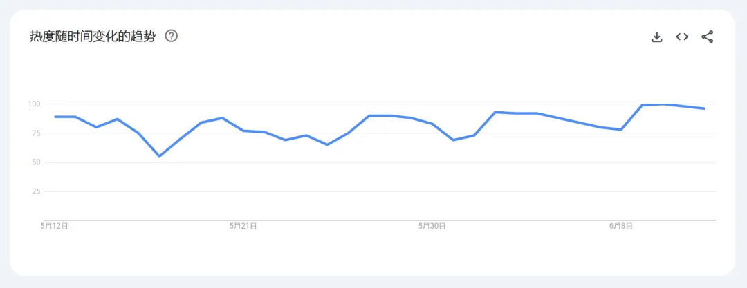The height and width of the screenshot is (288, 747).
Task: Click the last data point of the blue line
Action: pyautogui.click(x=705, y=108)
